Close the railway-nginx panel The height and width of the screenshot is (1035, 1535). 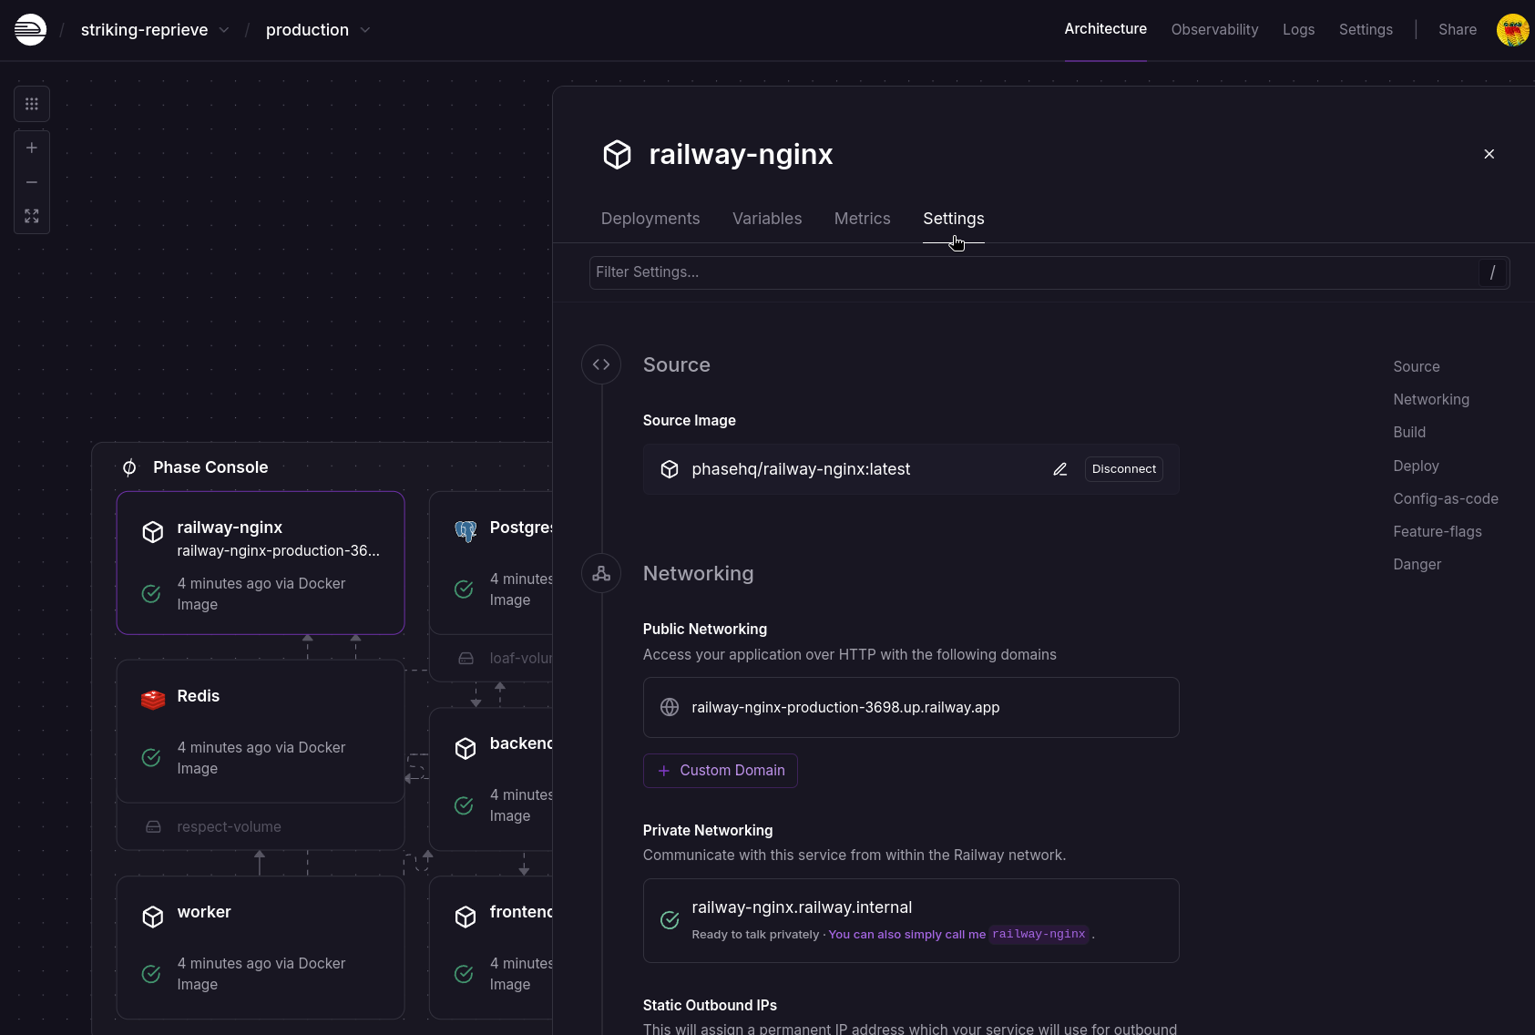(1489, 154)
